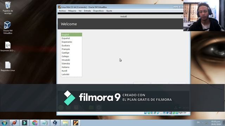Select Français in the language list

coord(71,49)
